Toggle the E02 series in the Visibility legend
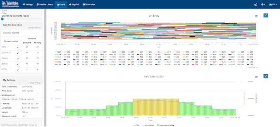The width and height of the screenshot is (280, 127). 195,57
